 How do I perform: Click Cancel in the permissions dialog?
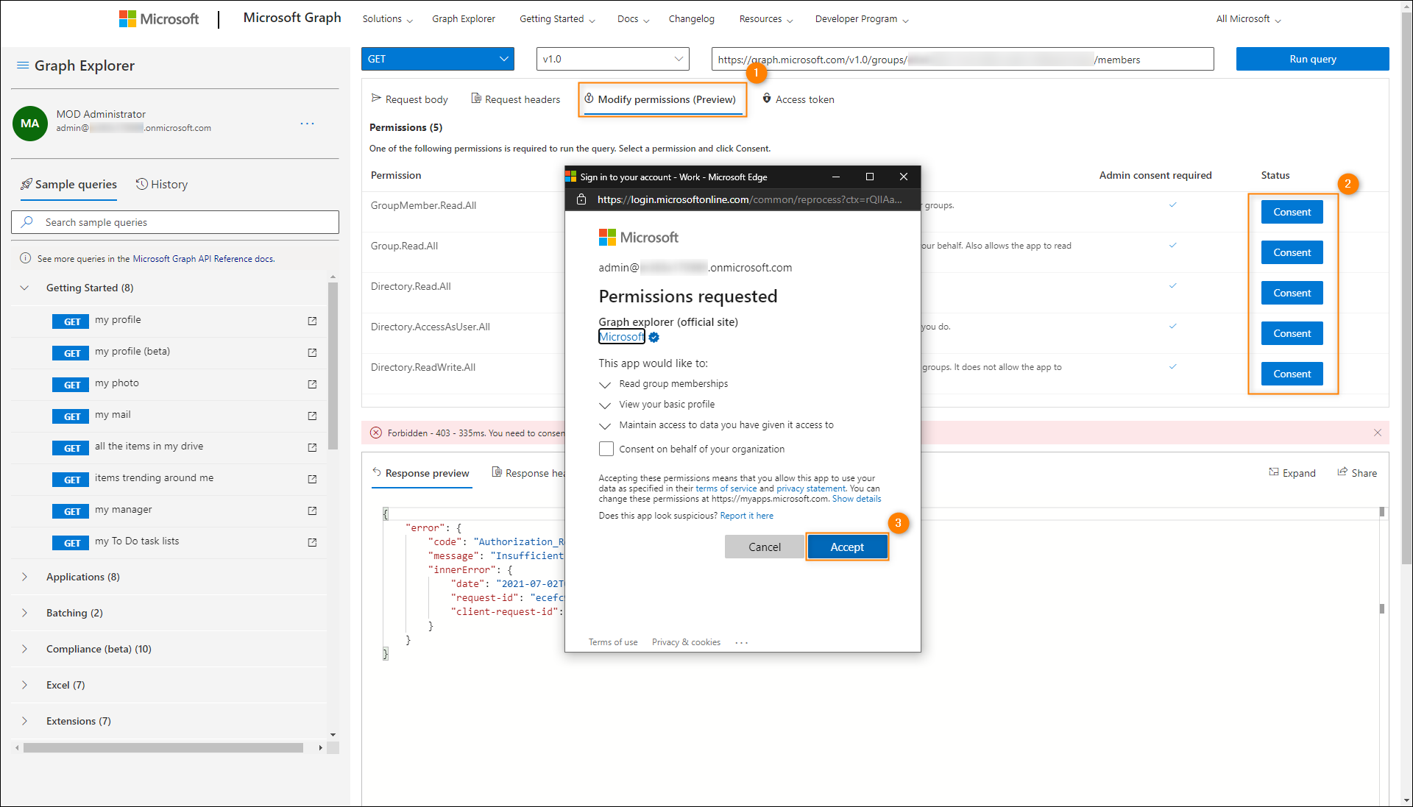[765, 547]
